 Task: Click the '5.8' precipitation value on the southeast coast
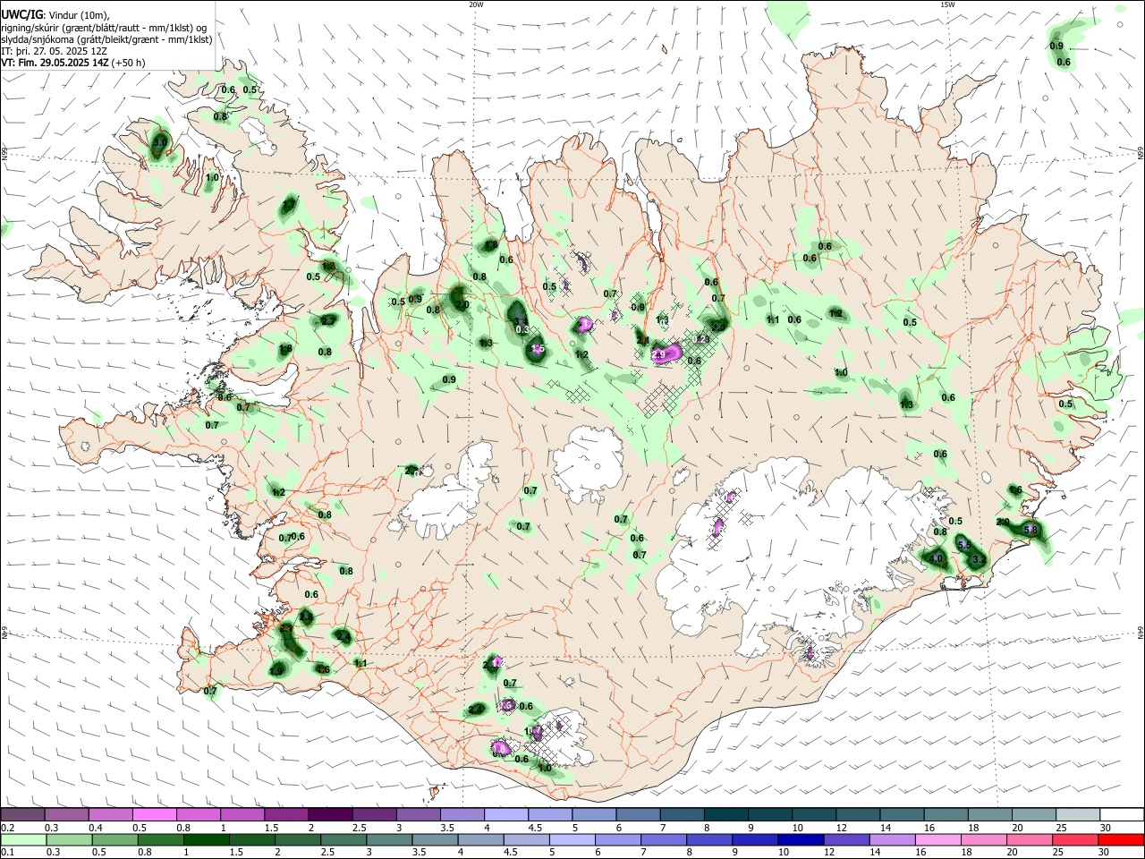[x=1030, y=530]
